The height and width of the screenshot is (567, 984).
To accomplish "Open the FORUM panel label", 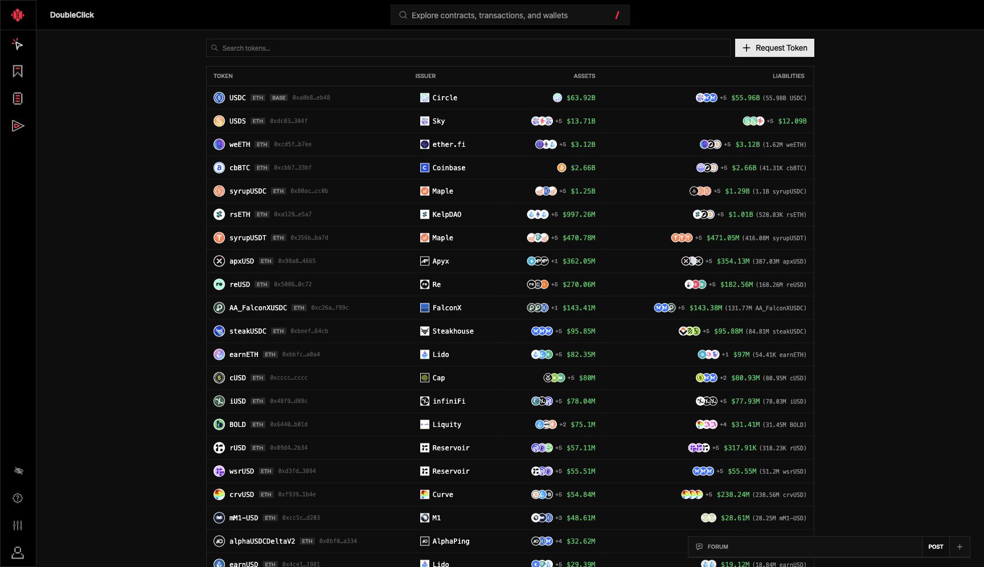I will point(717,547).
